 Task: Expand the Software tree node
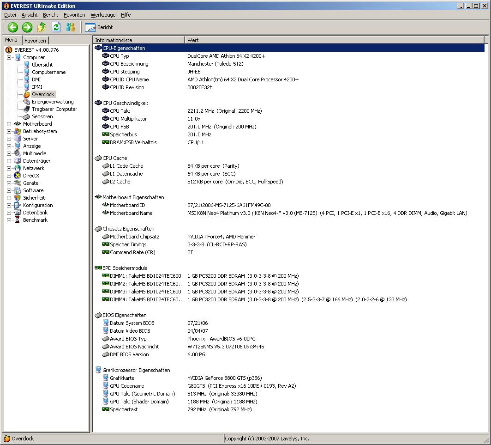(x=9, y=190)
